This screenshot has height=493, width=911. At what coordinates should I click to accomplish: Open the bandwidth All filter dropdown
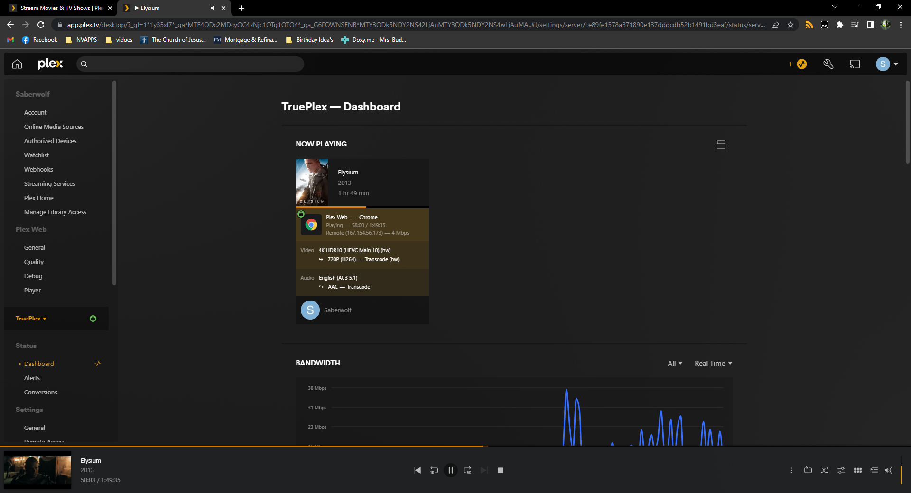(675, 364)
